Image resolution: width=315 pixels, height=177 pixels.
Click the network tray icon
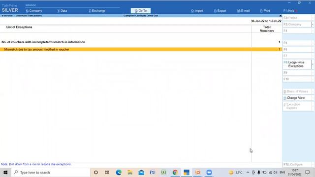pos(270,173)
